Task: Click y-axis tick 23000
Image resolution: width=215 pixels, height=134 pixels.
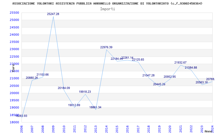Action: (14, 49)
